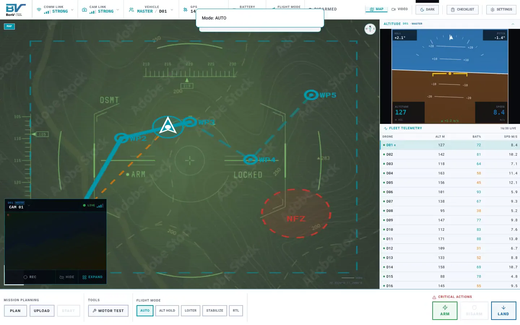Select drone D05 telemetry row
The height and width of the screenshot is (325, 520).
pos(450,183)
